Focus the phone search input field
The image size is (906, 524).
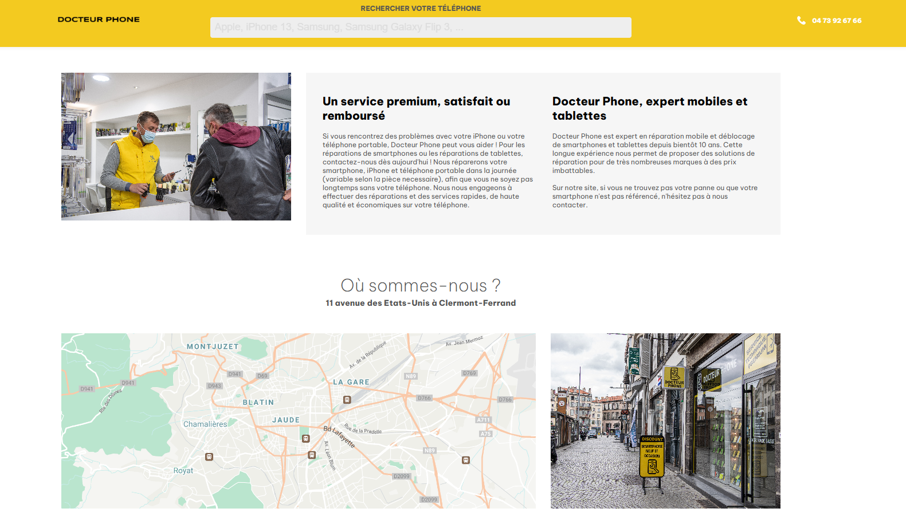point(421,27)
